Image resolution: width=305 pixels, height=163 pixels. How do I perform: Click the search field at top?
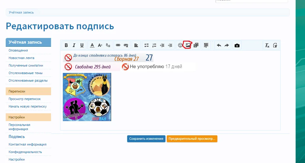[252, 1]
